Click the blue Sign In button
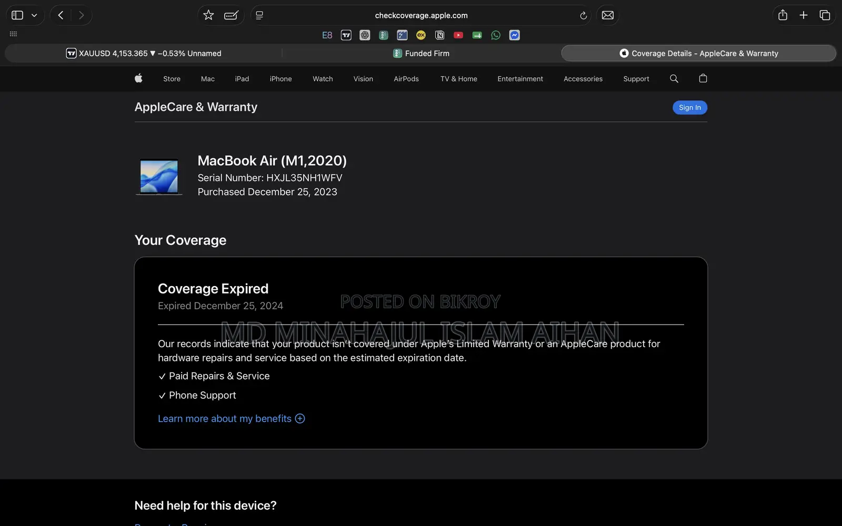The image size is (842, 526). point(690,107)
